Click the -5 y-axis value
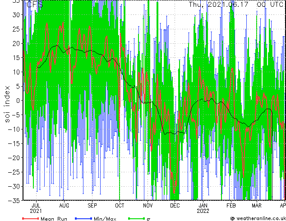The image size is (286, 221). [x=16, y=115]
